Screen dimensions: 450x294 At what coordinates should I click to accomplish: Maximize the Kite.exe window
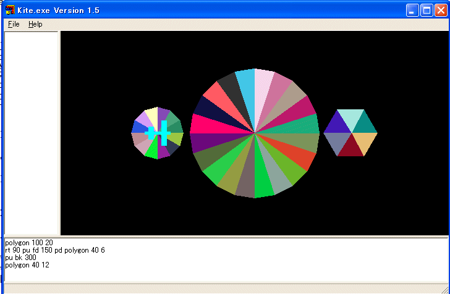click(x=427, y=10)
